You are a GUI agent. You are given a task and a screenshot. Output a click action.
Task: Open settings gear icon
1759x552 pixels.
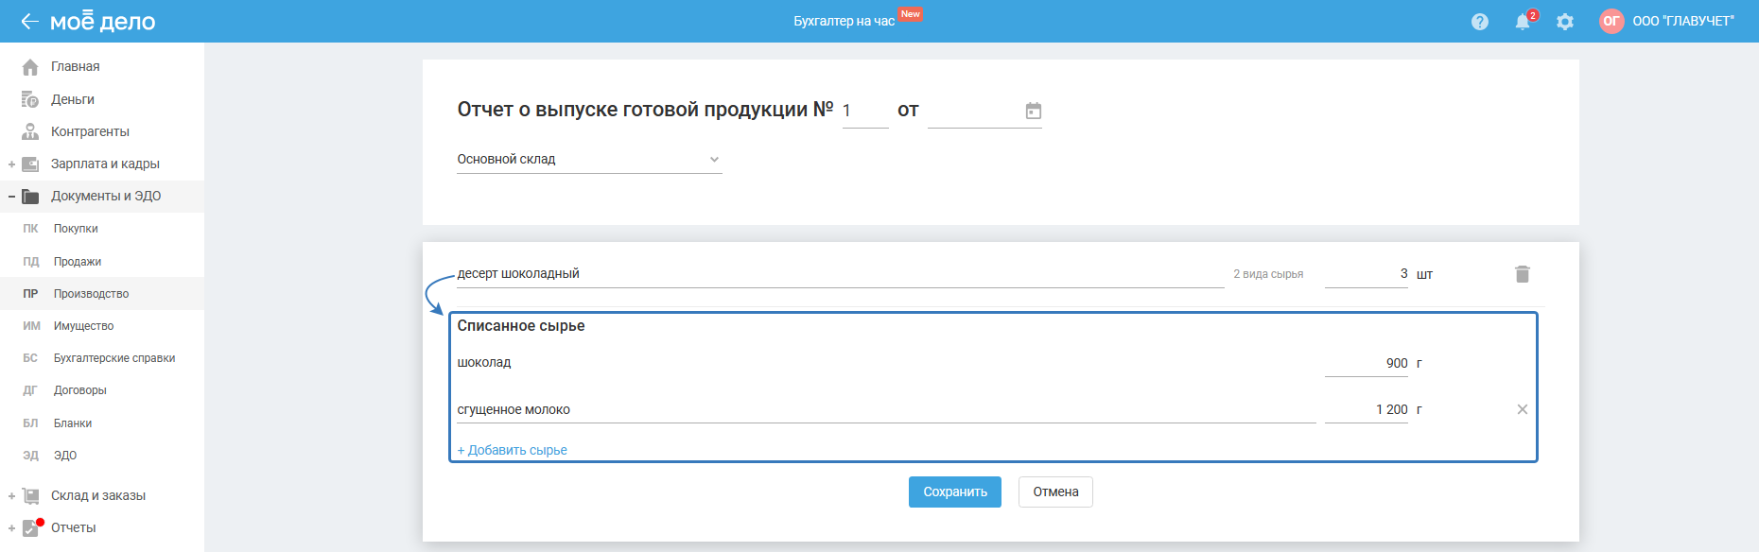click(1565, 22)
